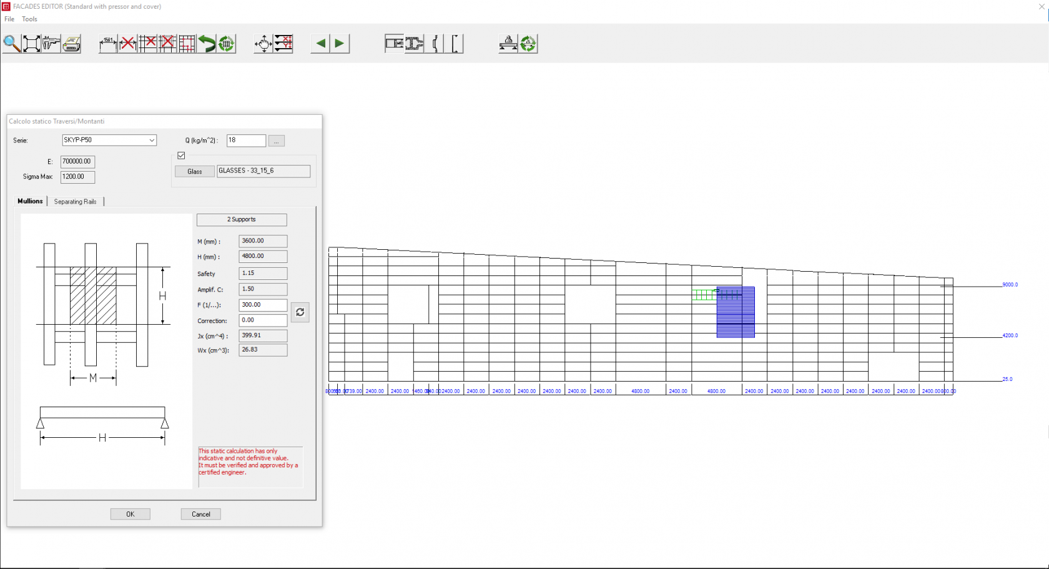Click the gasket profile toolbar icon

(435, 44)
